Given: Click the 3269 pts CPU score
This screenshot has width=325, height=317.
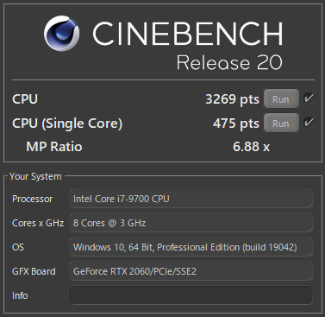Looking at the screenshot, I should (232, 99).
